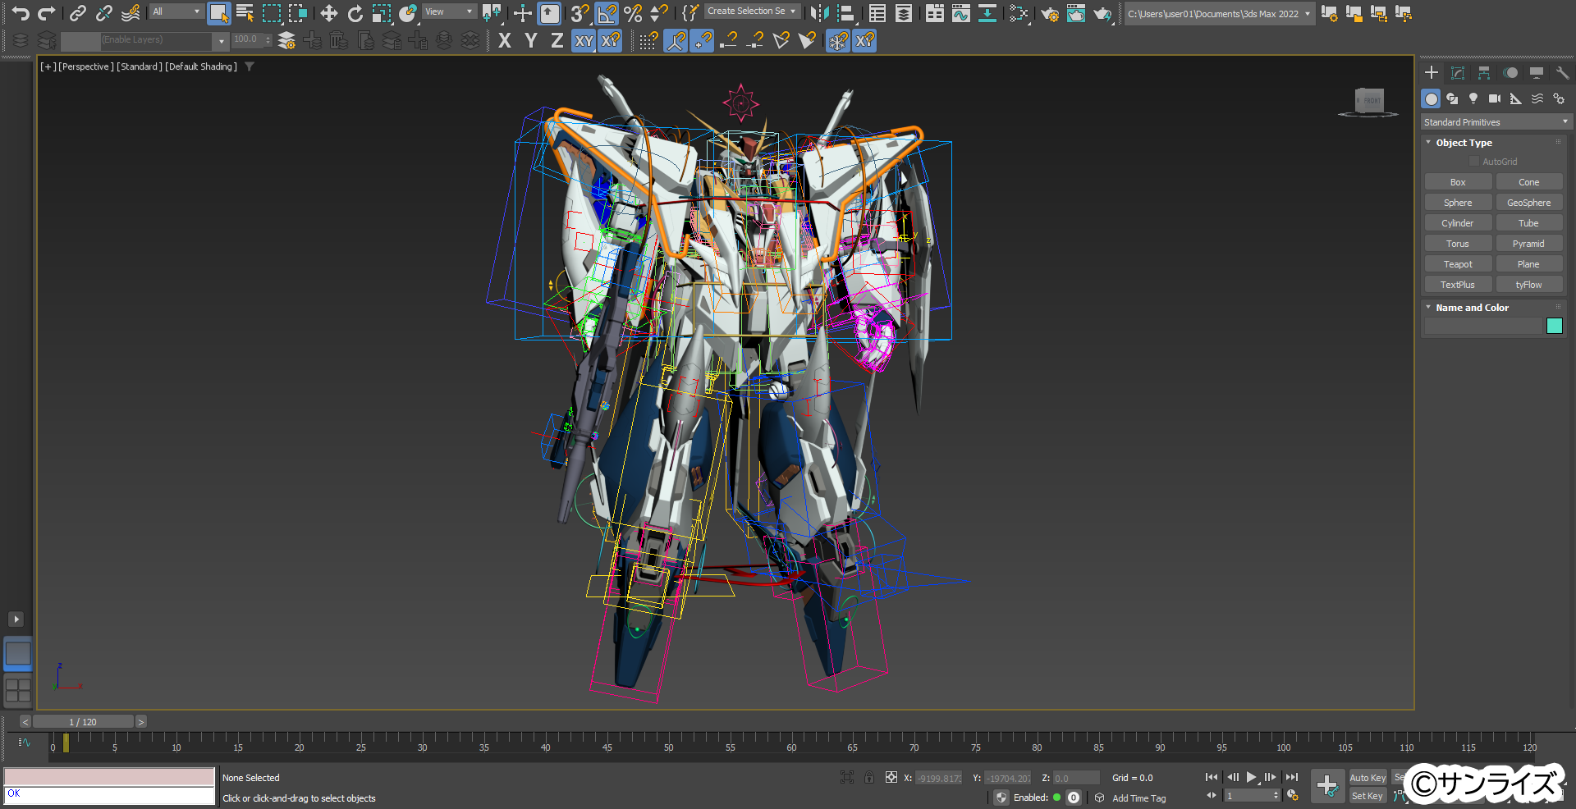Switch to Utilities panel tab
Screen dimensions: 1576x809
point(1562,73)
